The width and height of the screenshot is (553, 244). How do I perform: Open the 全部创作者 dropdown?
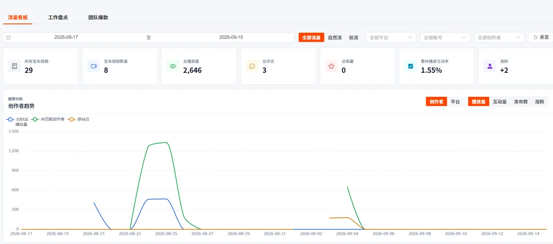click(499, 37)
